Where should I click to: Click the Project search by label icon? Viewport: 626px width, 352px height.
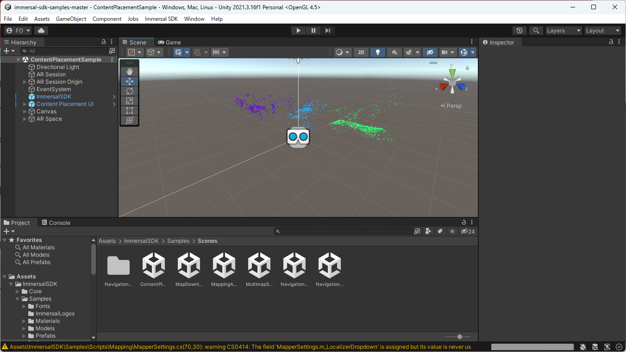point(440,231)
